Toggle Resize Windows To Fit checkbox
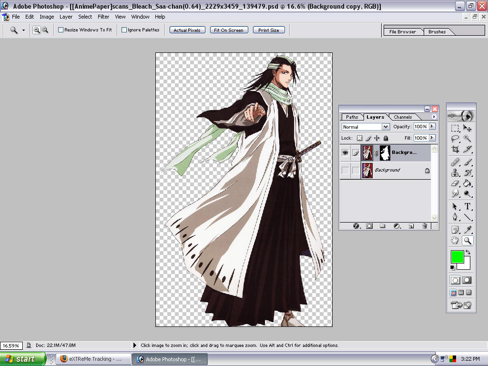This screenshot has height=366, width=488. 61,30
